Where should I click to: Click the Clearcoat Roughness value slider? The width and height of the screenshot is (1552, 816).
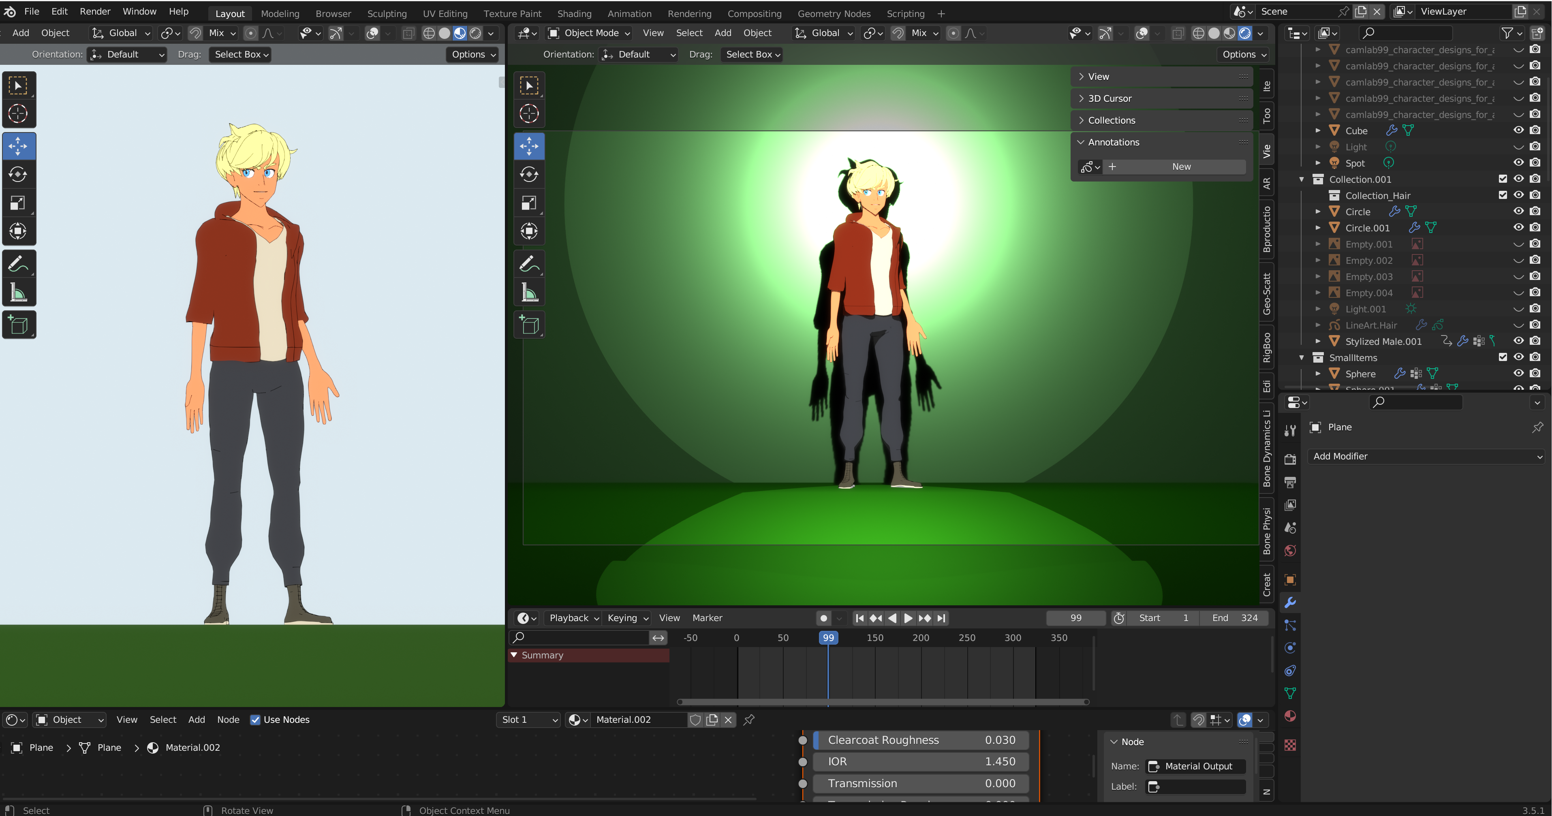(921, 740)
